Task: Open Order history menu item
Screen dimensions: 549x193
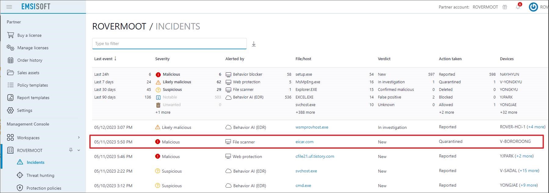Action: pyautogui.click(x=30, y=60)
